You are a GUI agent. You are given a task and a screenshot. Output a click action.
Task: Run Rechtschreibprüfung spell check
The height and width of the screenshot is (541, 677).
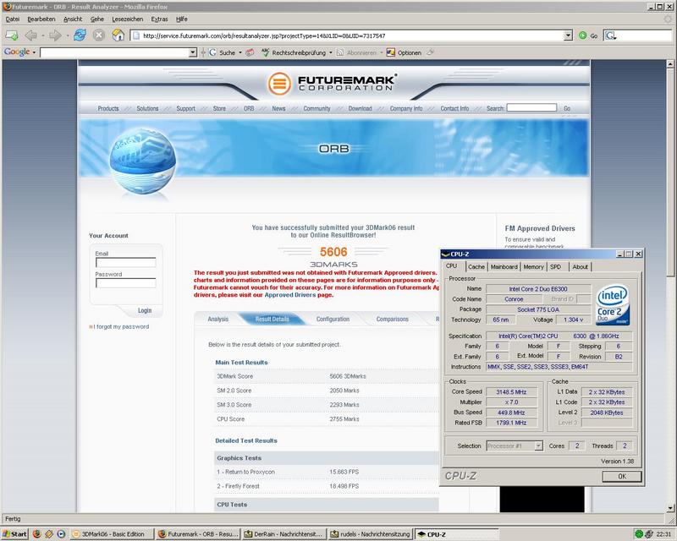click(294, 52)
